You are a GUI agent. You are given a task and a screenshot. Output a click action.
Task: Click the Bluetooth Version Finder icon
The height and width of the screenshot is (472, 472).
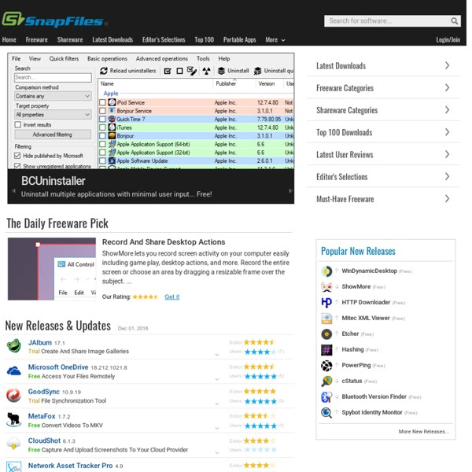[326, 397]
